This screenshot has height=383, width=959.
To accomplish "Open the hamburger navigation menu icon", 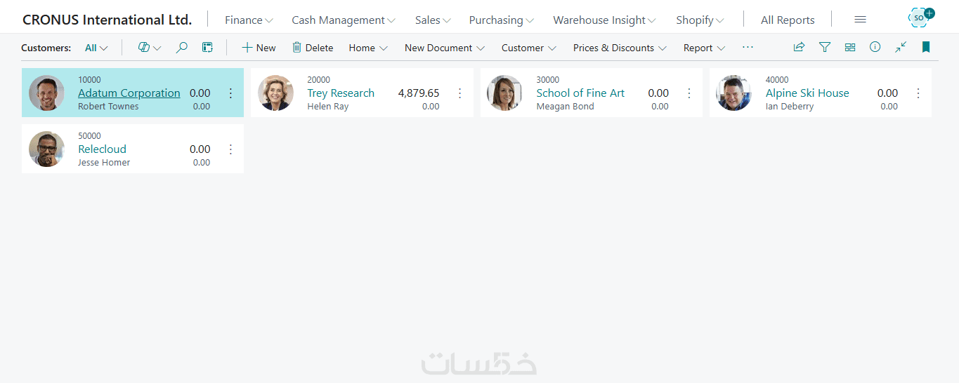I will click(860, 20).
